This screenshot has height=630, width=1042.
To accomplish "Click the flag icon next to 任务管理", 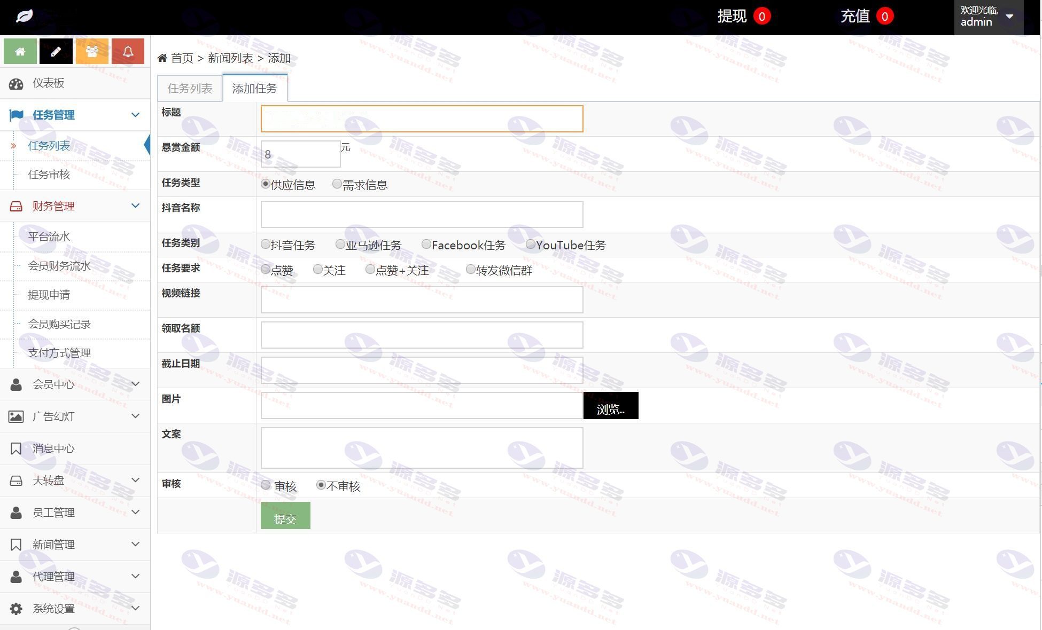I will coord(17,115).
